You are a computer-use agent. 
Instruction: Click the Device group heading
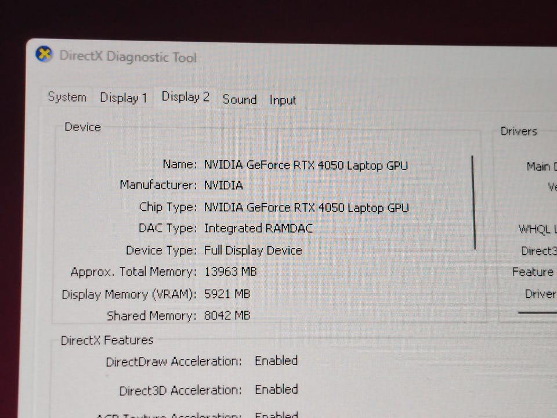tap(83, 127)
